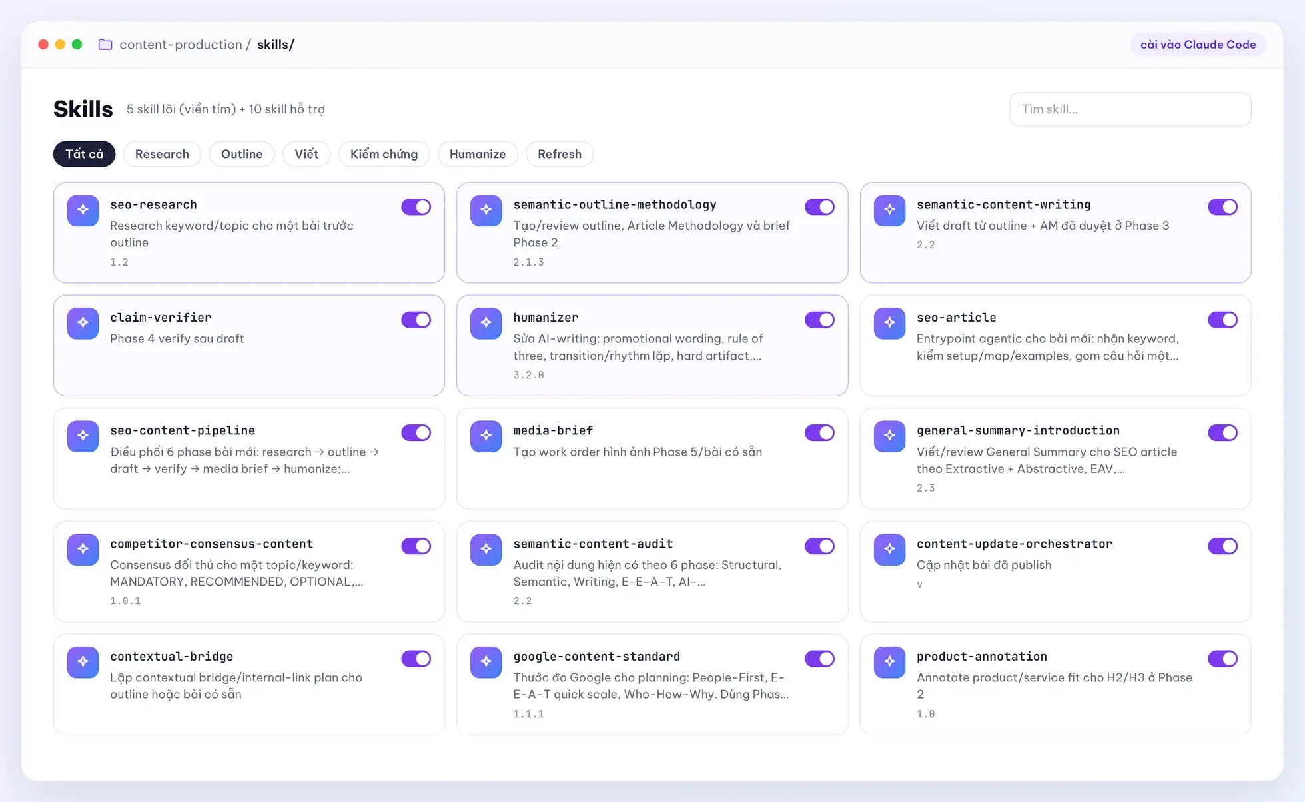The image size is (1305, 802).
Task: Open the semantic-content-audit skill title
Action: coord(593,544)
